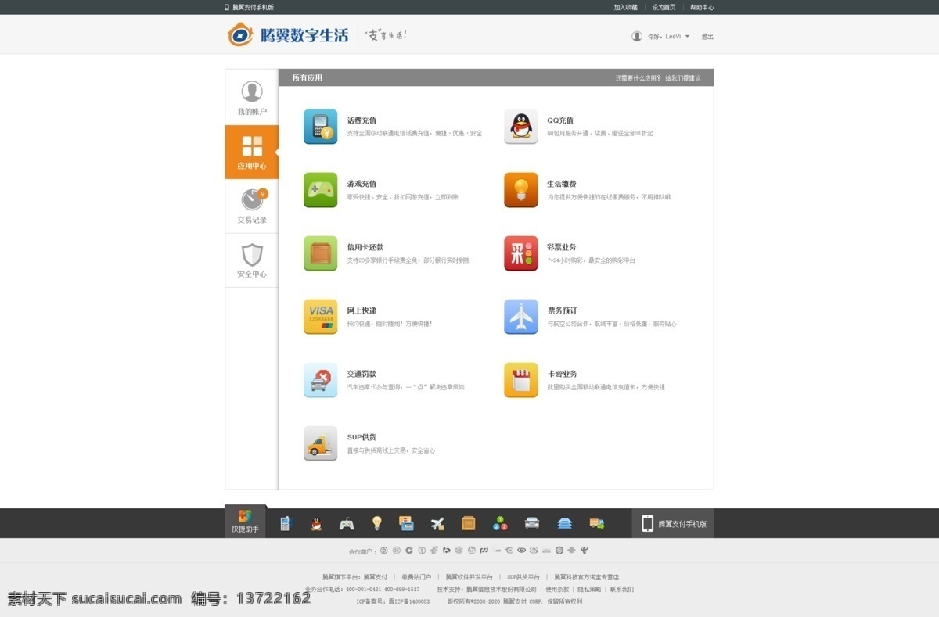Select the 应用中心 sidebar tab
Screen dimensions: 939x617
(x=252, y=152)
